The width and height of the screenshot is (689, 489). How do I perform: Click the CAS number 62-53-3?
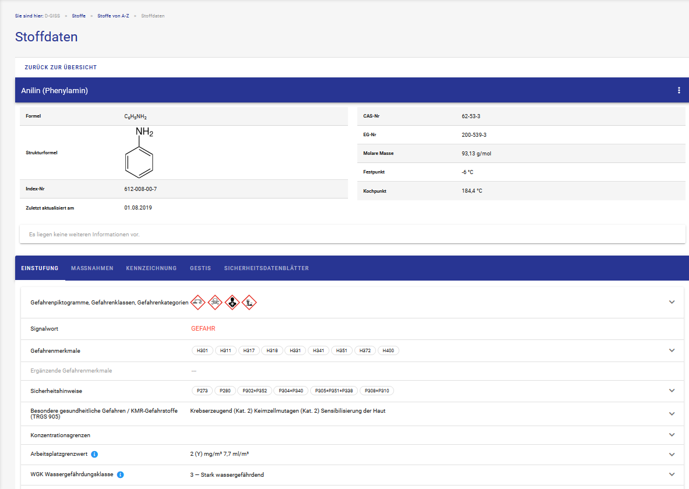pyautogui.click(x=471, y=116)
